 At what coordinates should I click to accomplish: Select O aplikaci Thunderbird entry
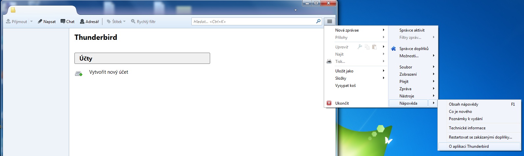(479, 146)
